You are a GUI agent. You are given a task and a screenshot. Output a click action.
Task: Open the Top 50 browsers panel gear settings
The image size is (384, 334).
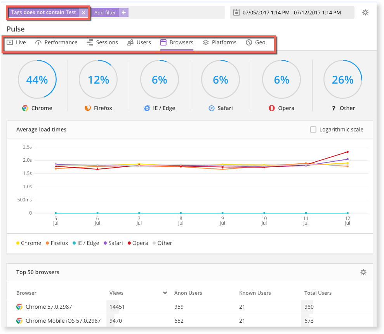coord(363,272)
